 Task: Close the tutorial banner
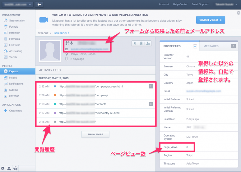pos(238,13)
